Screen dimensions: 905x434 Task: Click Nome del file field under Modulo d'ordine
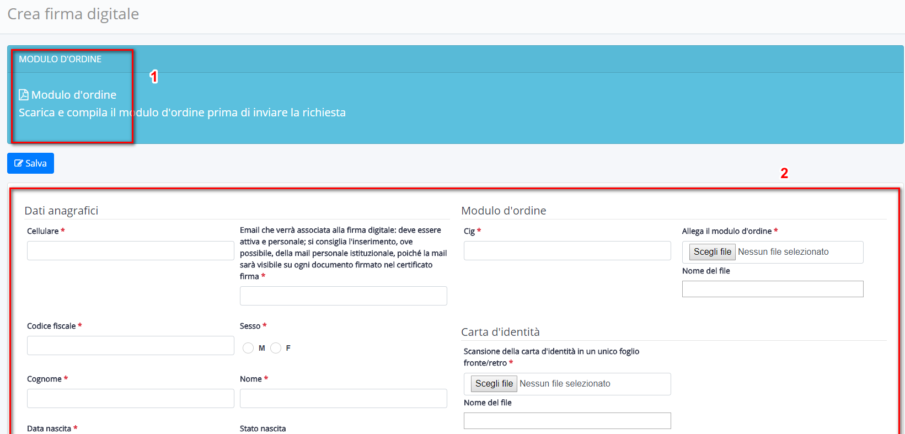pyautogui.click(x=772, y=289)
